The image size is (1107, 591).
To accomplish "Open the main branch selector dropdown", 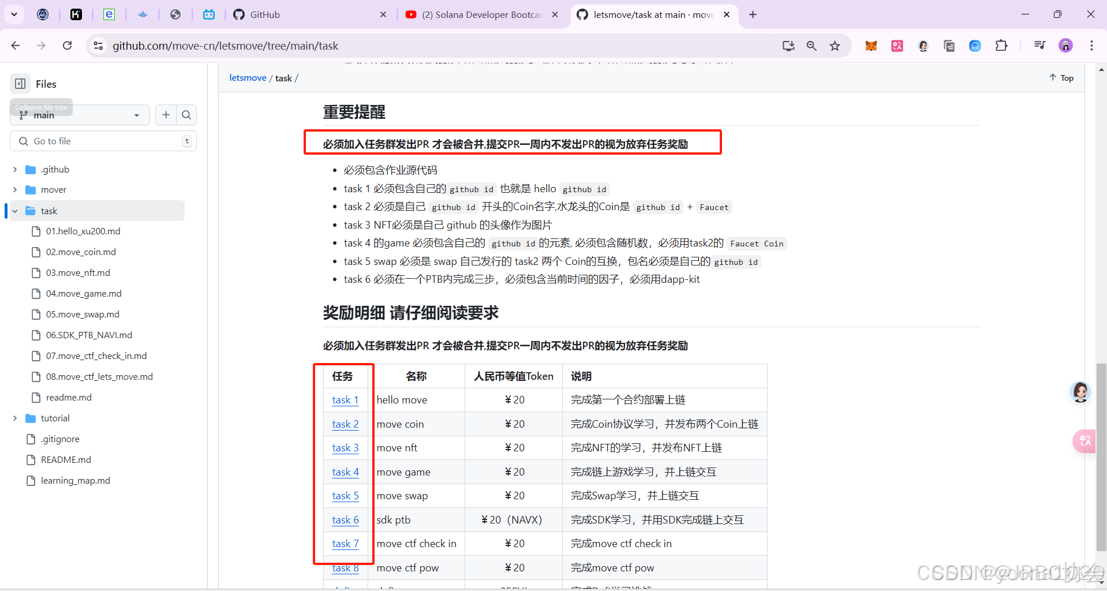I will [79, 115].
